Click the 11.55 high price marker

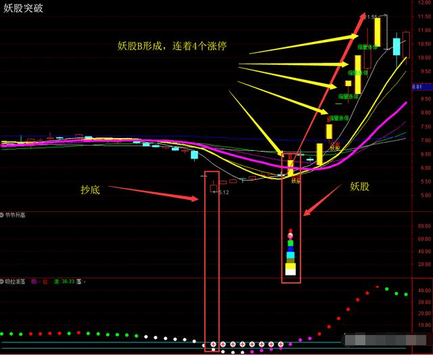point(371,17)
